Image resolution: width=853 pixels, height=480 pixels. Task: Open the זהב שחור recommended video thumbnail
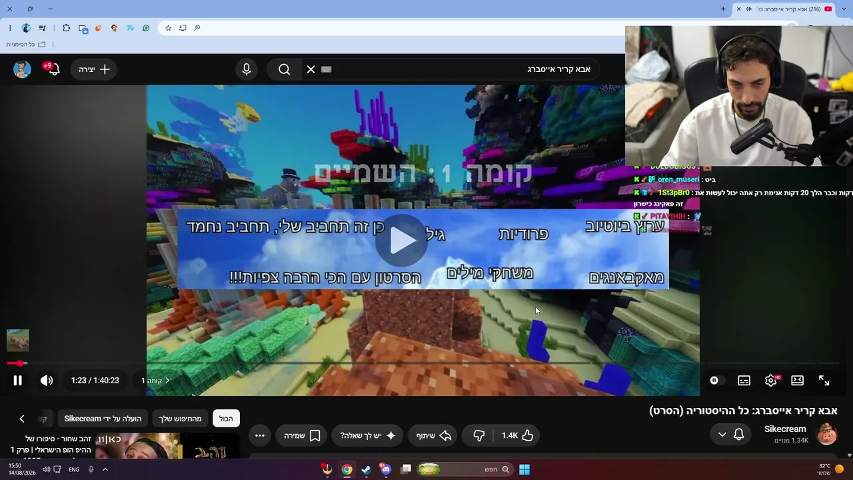(167, 446)
